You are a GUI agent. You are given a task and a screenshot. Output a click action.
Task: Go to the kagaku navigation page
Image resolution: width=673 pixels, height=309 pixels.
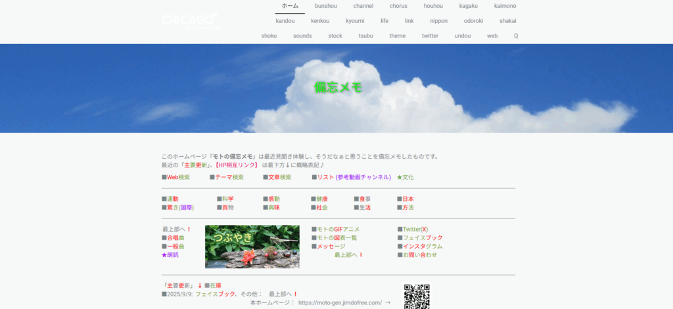(469, 6)
